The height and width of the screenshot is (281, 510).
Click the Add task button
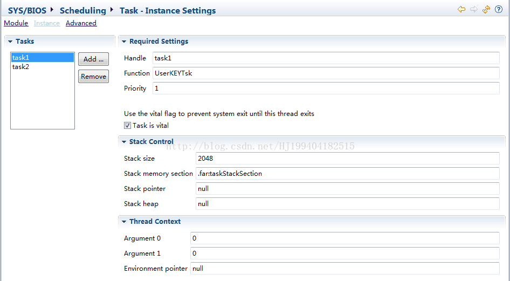(93, 59)
